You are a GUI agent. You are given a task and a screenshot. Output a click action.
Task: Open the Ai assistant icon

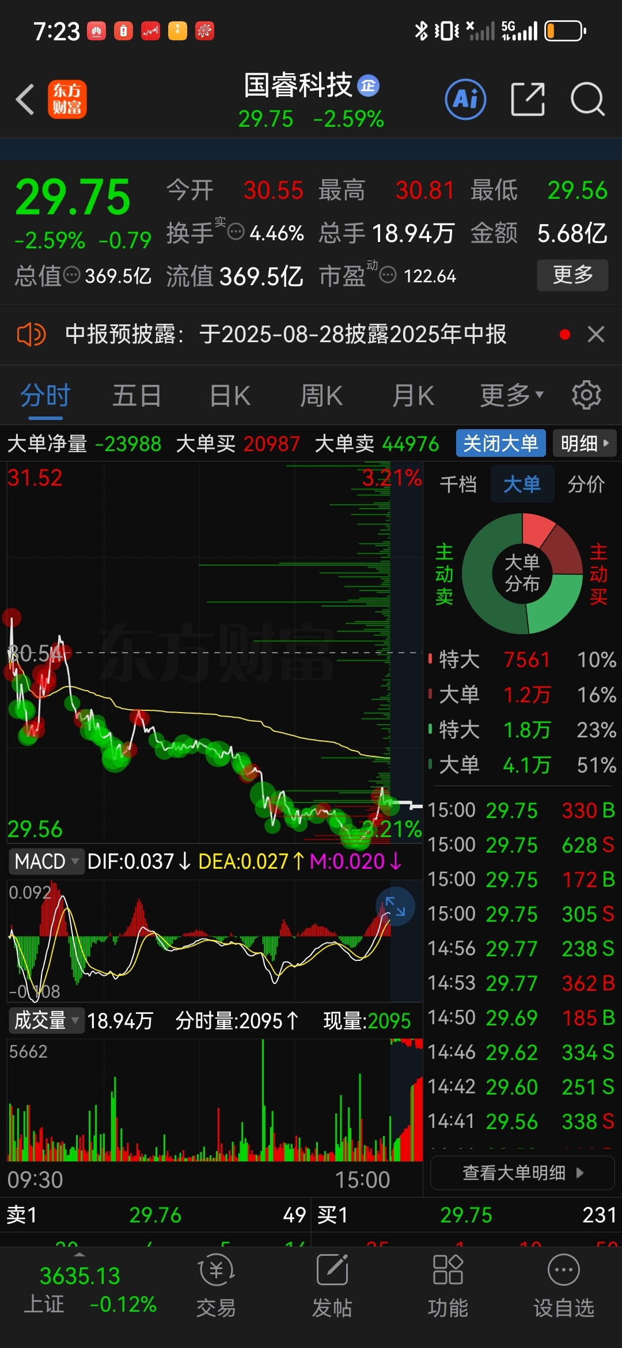pyautogui.click(x=465, y=99)
